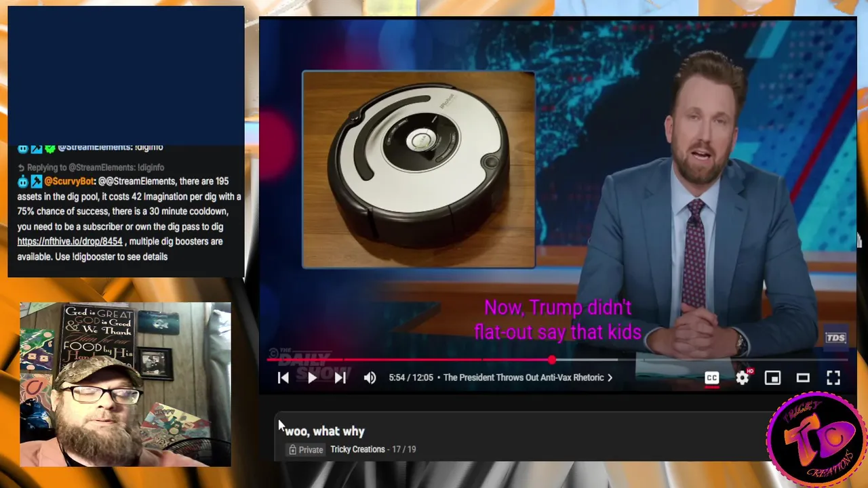Click the webcam feed thumbnail
The width and height of the screenshot is (868, 488).
click(125, 384)
